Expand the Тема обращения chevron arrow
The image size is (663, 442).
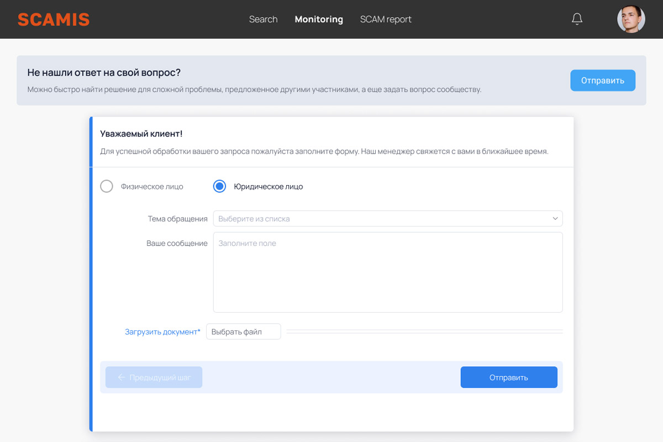tap(555, 219)
